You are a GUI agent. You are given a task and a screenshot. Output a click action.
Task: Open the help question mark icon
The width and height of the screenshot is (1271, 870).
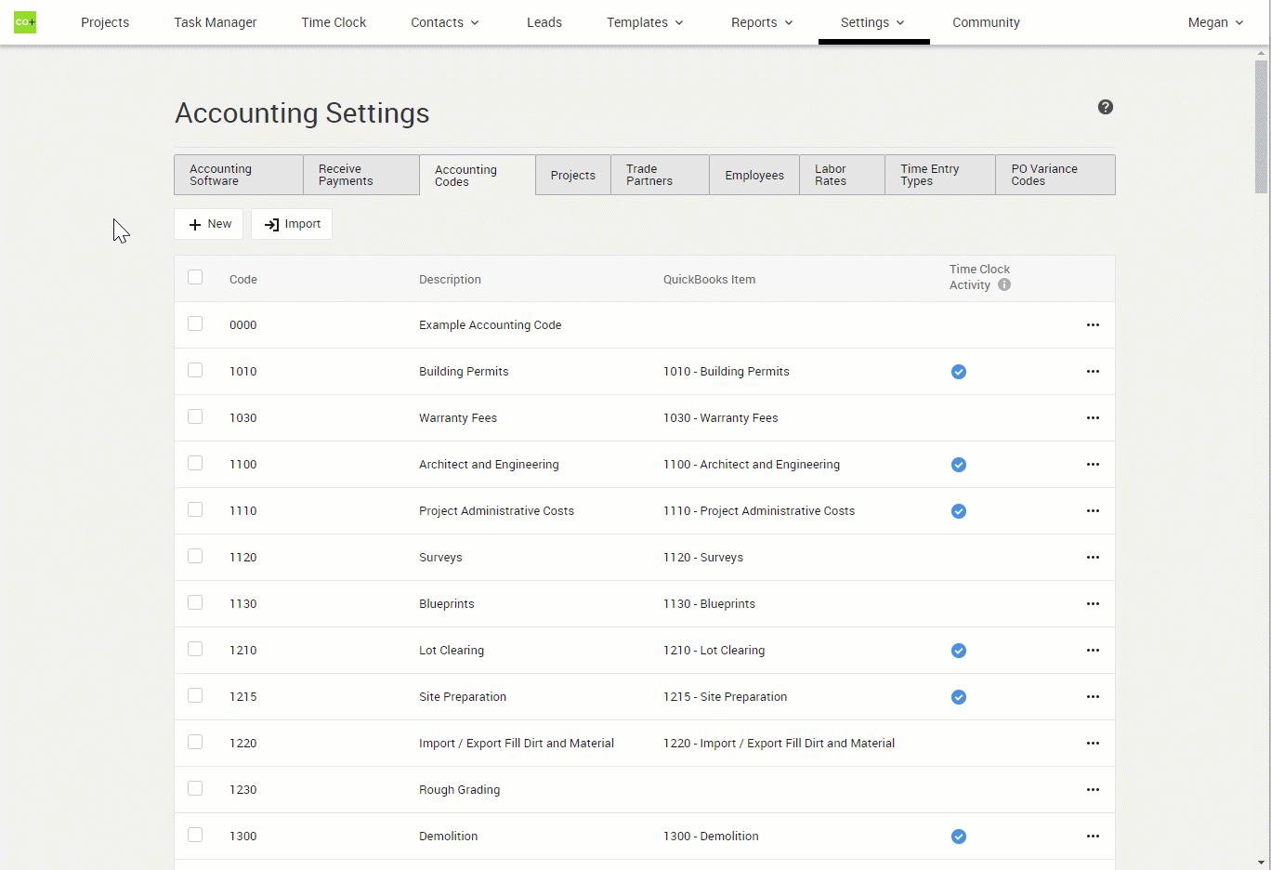click(x=1105, y=107)
